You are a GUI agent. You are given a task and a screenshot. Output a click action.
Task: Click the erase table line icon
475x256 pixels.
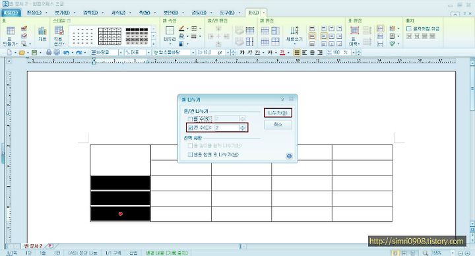(x=24, y=36)
